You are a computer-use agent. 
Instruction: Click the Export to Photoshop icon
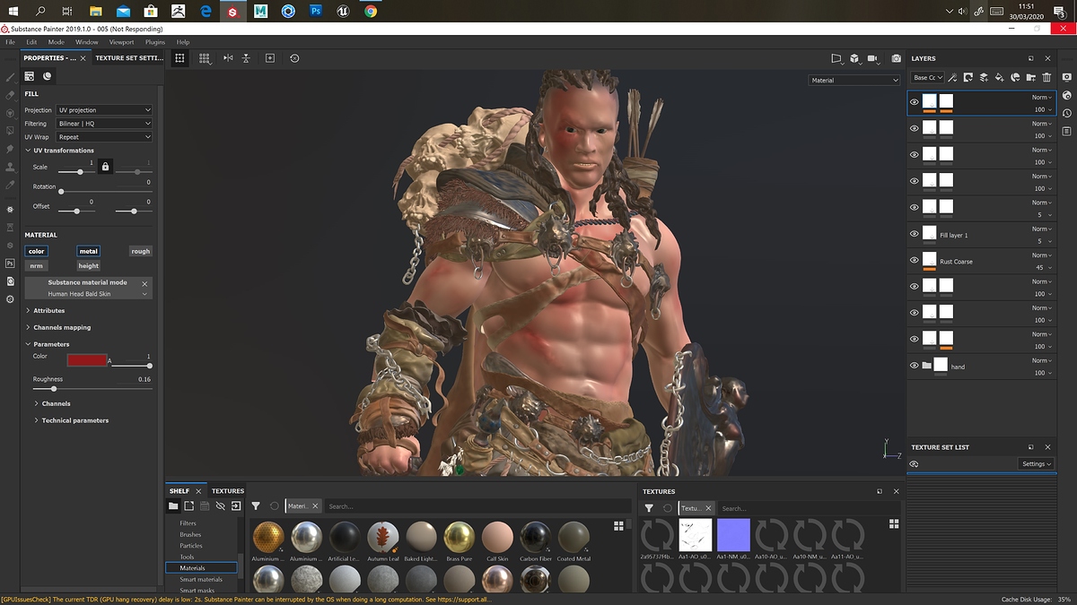pos(10,264)
